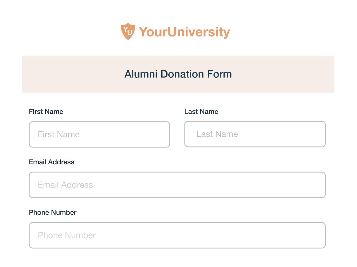Click the First Name field label
This screenshot has height=267, width=357.
coord(46,112)
